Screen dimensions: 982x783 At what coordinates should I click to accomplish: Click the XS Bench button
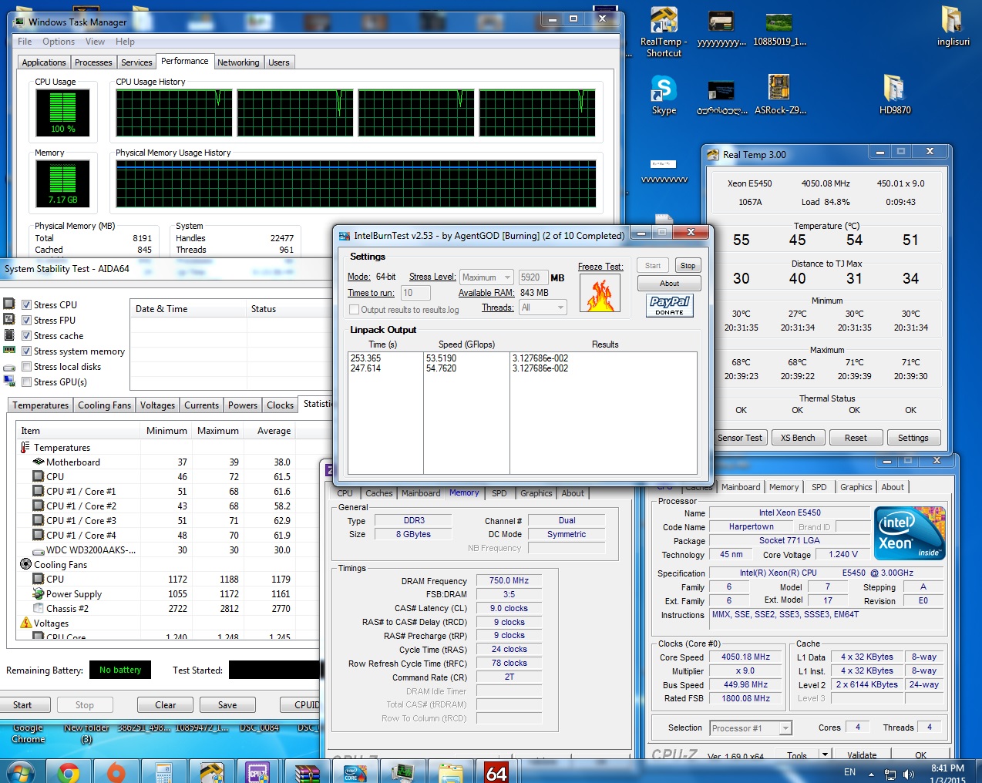coord(797,438)
